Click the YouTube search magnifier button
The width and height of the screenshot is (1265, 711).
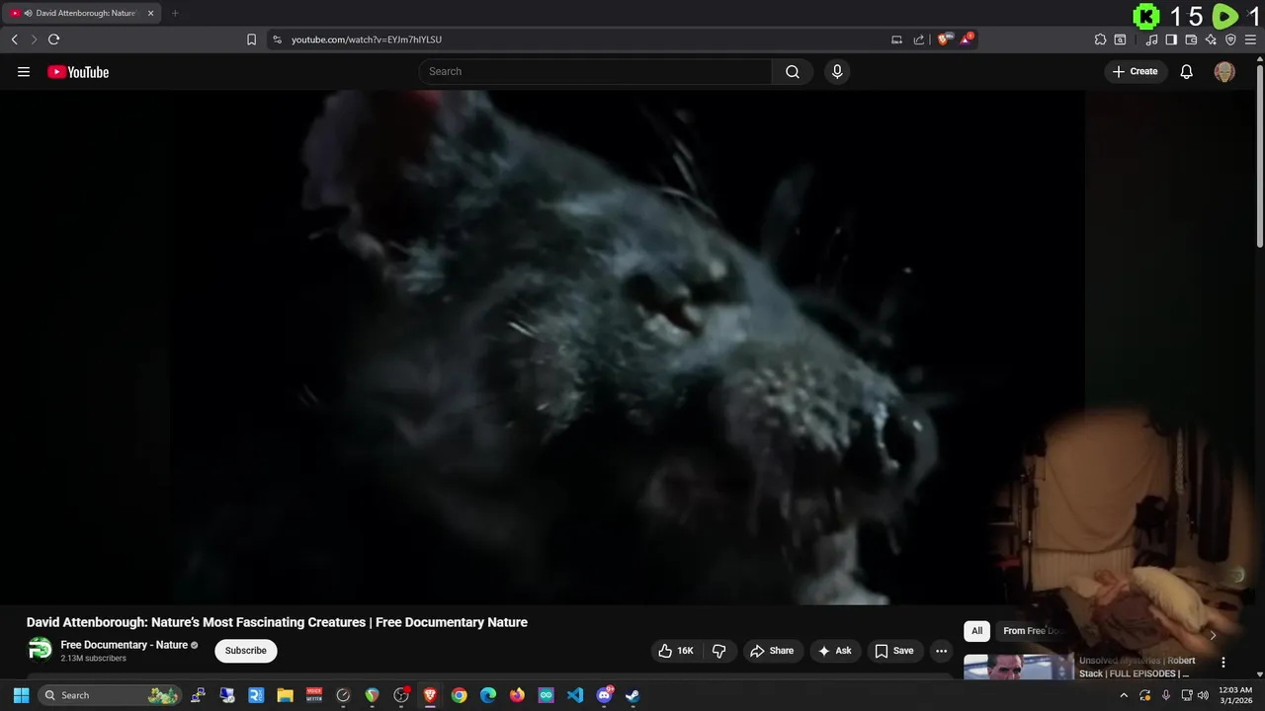tap(793, 71)
